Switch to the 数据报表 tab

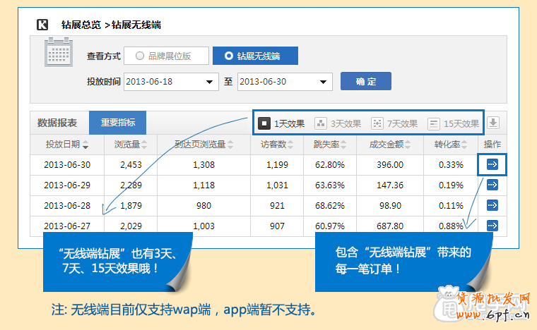pos(57,123)
